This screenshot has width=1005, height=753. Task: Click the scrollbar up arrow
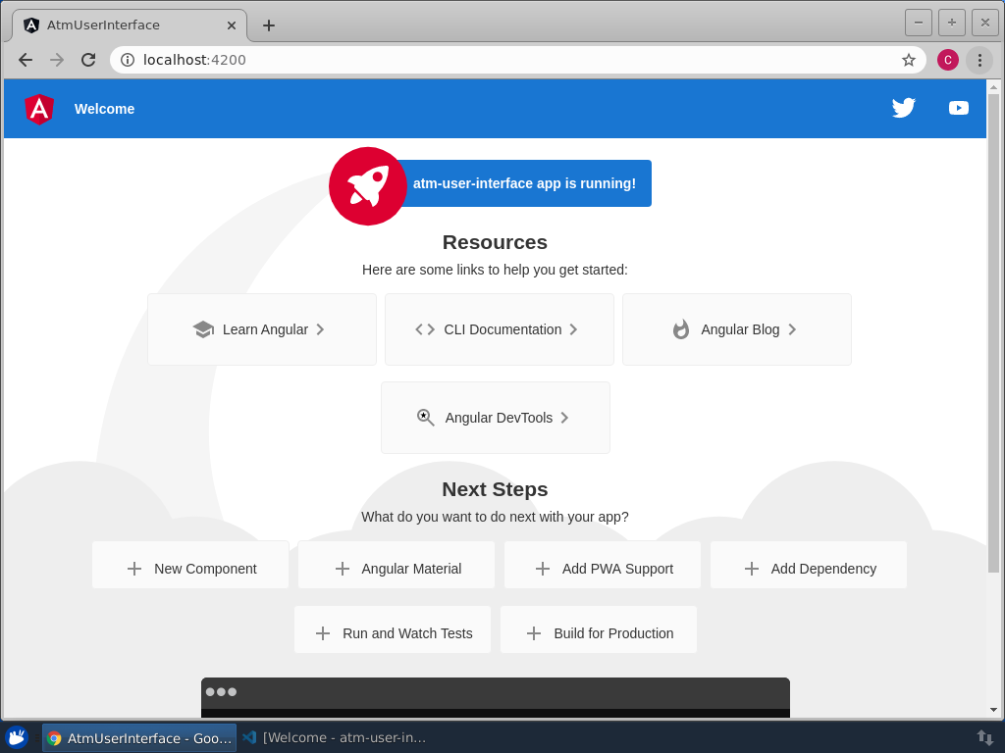[x=993, y=87]
